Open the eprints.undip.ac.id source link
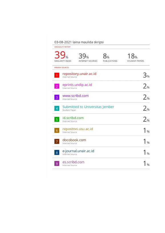The height and width of the screenshot is (233, 165). [77, 85]
